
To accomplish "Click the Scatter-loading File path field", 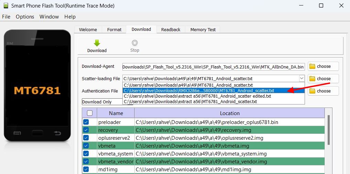I will point(210,78).
